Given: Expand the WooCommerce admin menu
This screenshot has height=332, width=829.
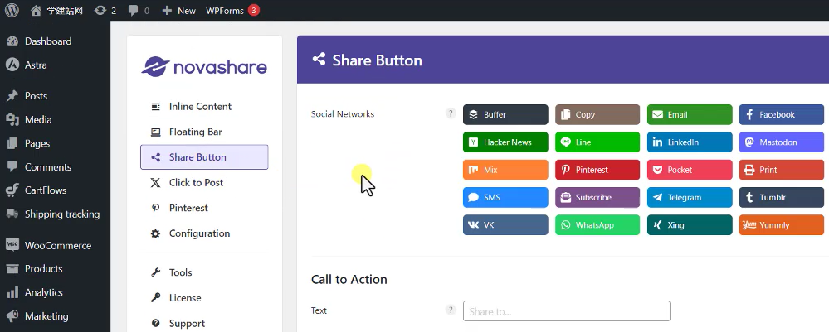Looking at the screenshot, I should [57, 246].
